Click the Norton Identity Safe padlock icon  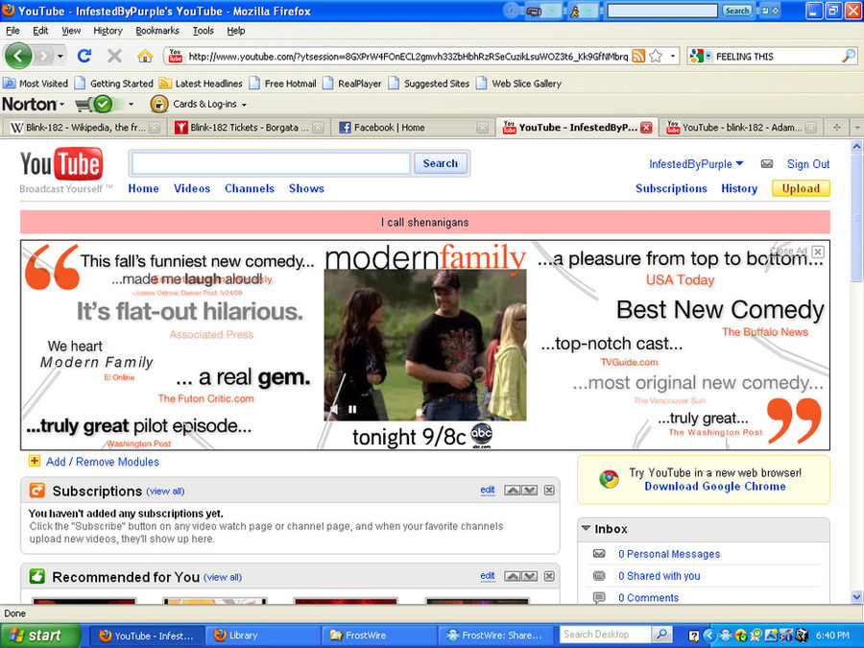click(x=158, y=104)
